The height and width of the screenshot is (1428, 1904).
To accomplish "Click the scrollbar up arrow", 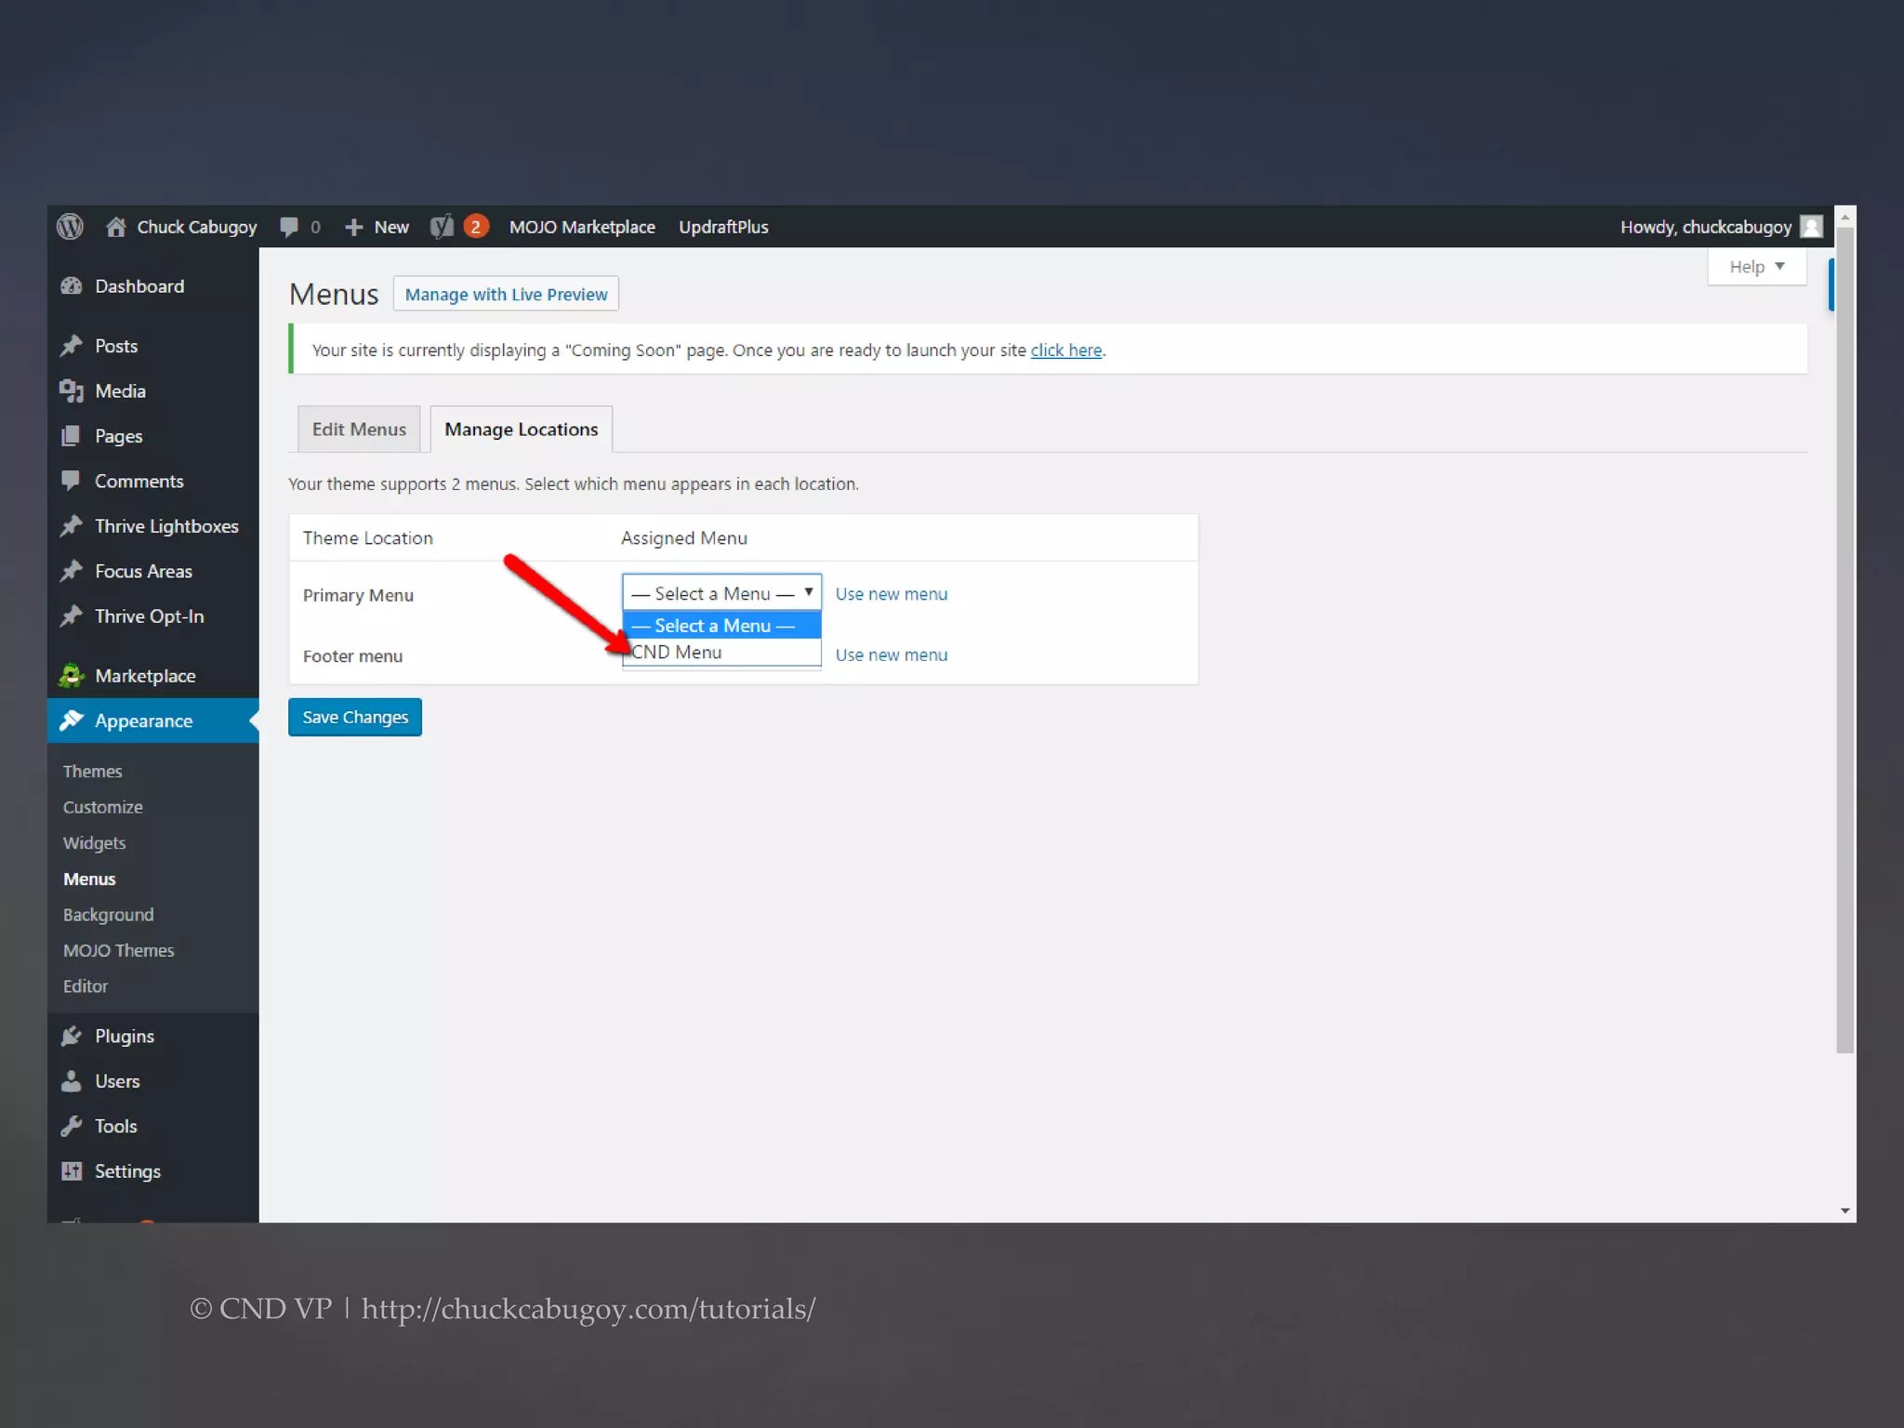I will click(1845, 217).
